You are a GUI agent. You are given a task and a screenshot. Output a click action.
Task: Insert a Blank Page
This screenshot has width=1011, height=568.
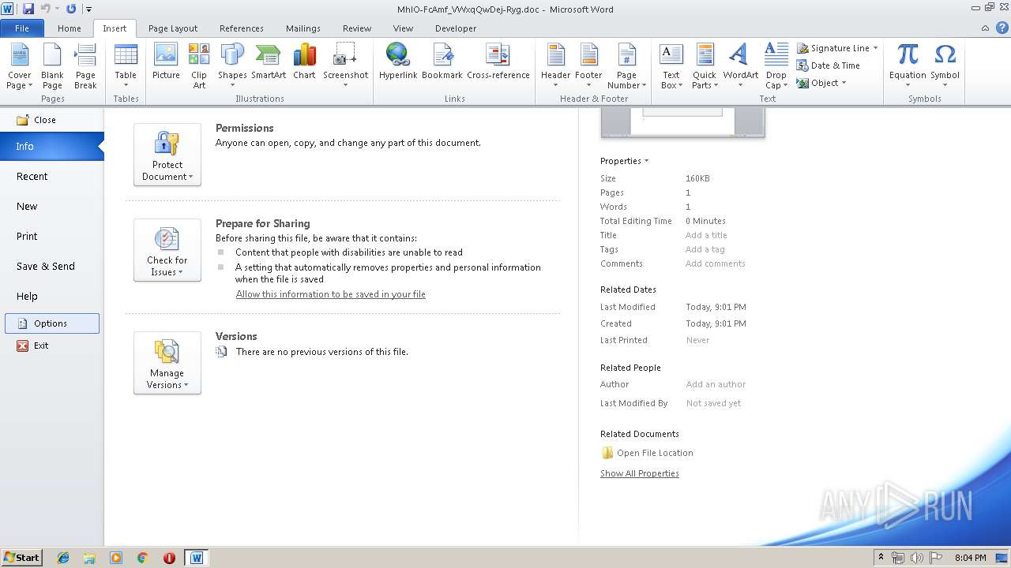click(x=52, y=66)
